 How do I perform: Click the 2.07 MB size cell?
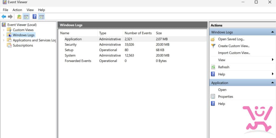162,39
